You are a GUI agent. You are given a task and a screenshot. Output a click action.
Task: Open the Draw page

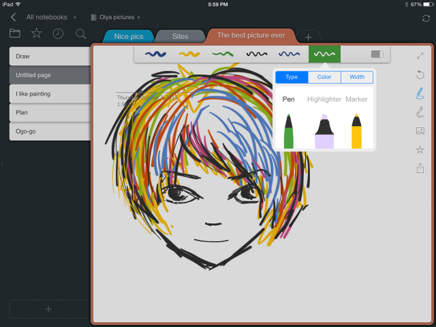tap(50, 56)
